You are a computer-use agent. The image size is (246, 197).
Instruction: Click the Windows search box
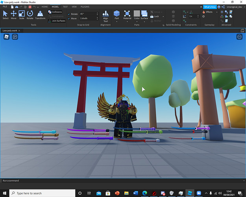pyautogui.click(x=42, y=193)
